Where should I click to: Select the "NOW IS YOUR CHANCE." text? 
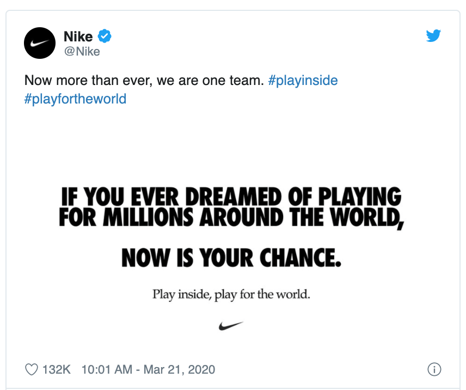tap(231, 257)
